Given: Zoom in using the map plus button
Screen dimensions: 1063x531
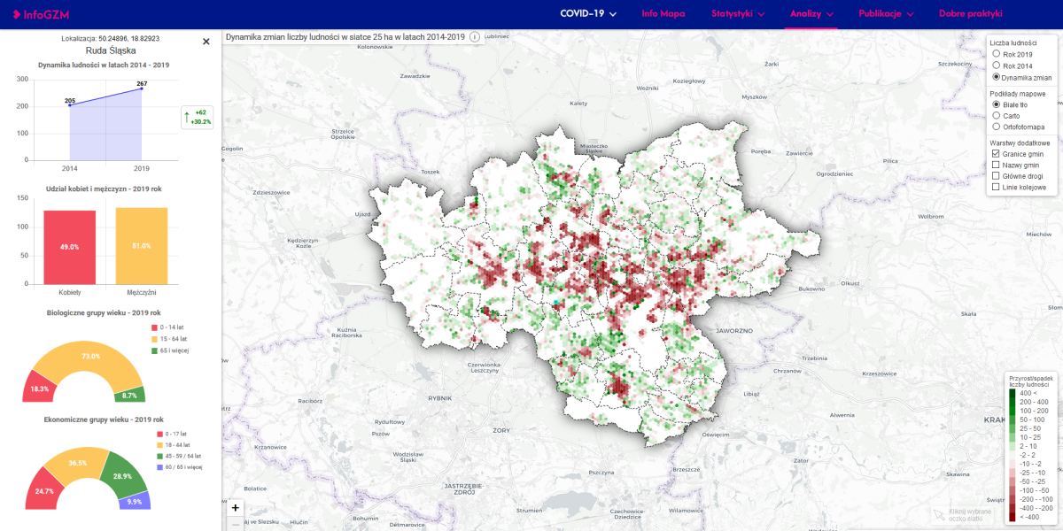Looking at the screenshot, I should [235, 508].
